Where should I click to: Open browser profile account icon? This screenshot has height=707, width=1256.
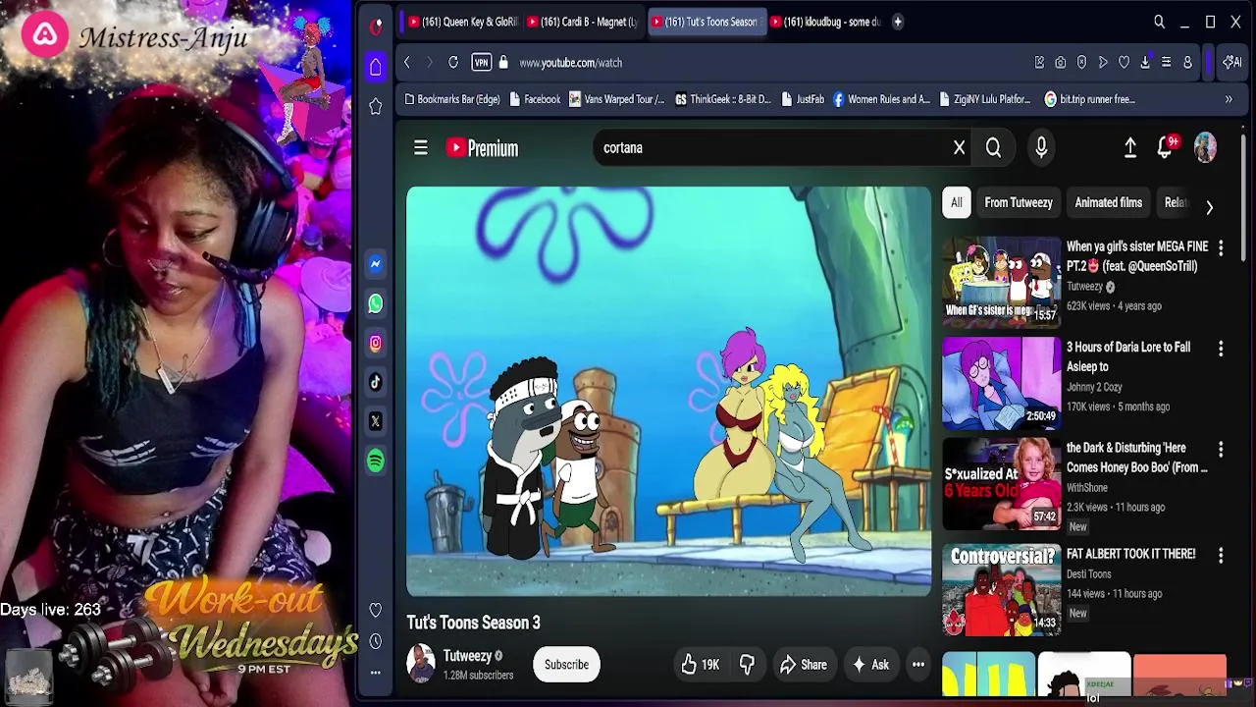pos(1187,63)
